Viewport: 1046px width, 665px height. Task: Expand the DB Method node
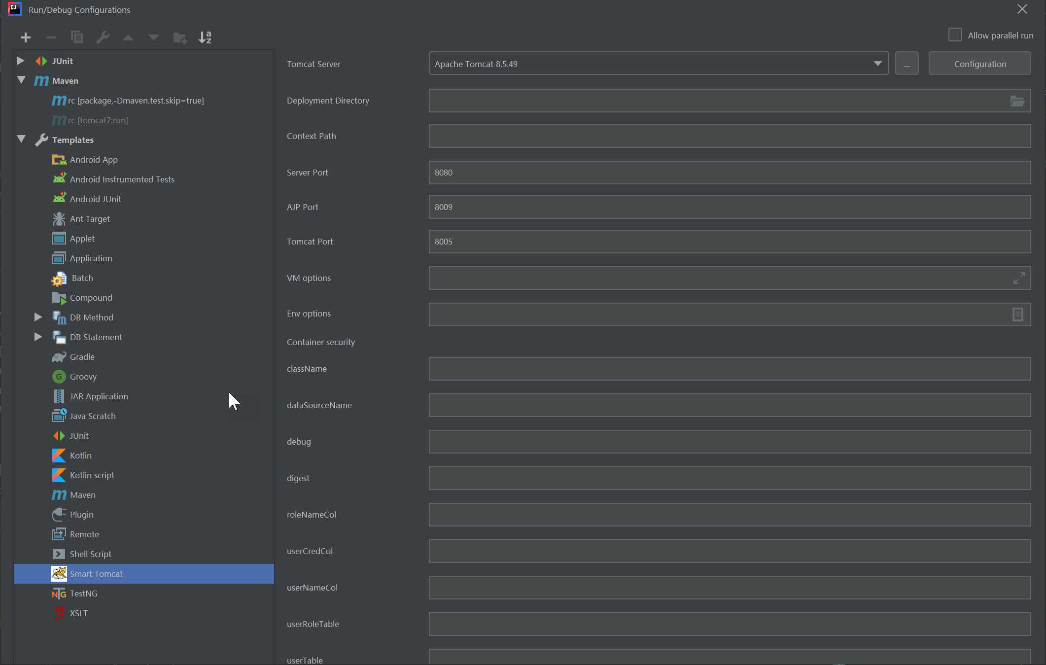[x=38, y=317]
